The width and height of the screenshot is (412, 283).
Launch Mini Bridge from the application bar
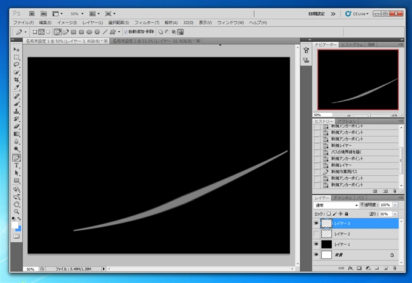[x=44, y=14]
